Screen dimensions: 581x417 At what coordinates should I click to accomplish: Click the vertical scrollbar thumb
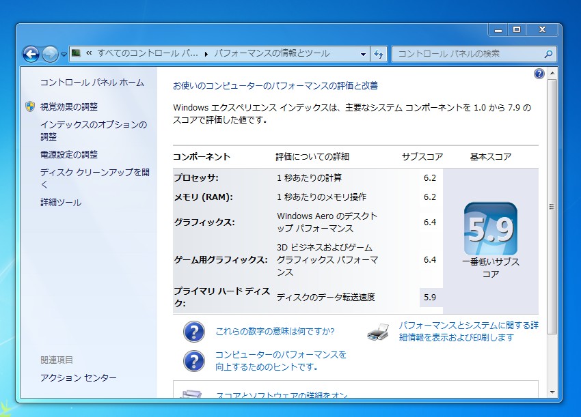(x=552, y=207)
